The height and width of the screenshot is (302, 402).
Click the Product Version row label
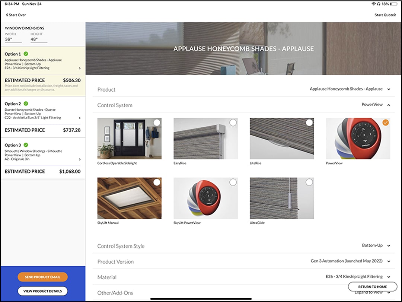pos(116,262)
